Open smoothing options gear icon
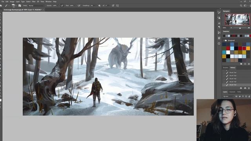 click(99, 5)
